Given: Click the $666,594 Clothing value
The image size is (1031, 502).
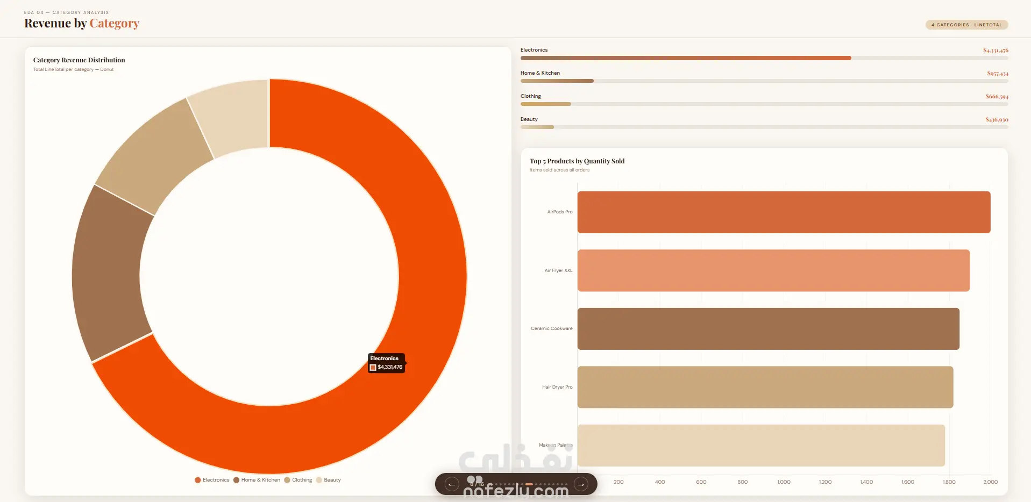Looking at the screenshot, I should point(997,97).
